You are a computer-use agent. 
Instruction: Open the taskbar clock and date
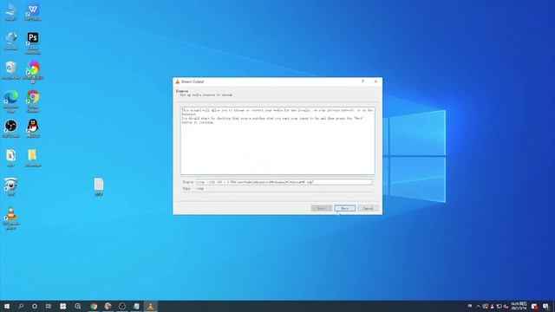pos(519,306)
